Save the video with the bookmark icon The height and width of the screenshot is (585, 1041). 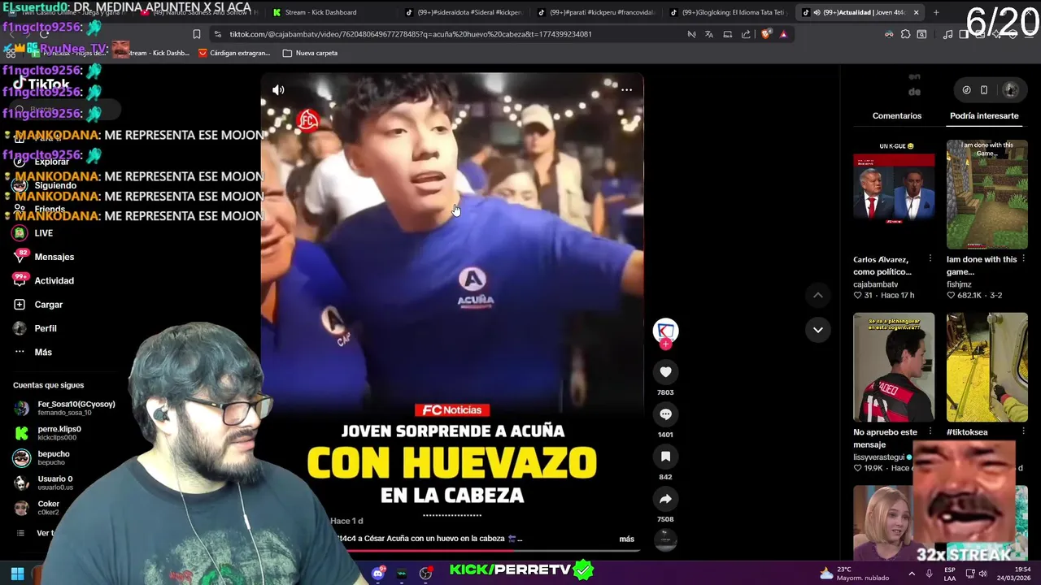(665, 457)
